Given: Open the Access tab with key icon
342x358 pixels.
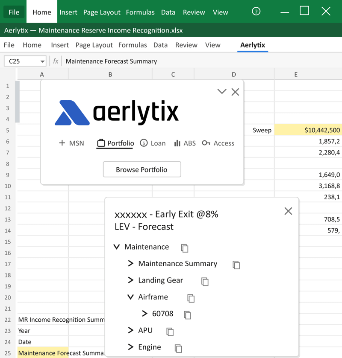Looking at the screenshot, I should click(x=218, y=143).
